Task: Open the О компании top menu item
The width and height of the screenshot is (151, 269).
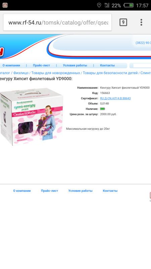Action: pyautogui.click(x=11, y=65)
